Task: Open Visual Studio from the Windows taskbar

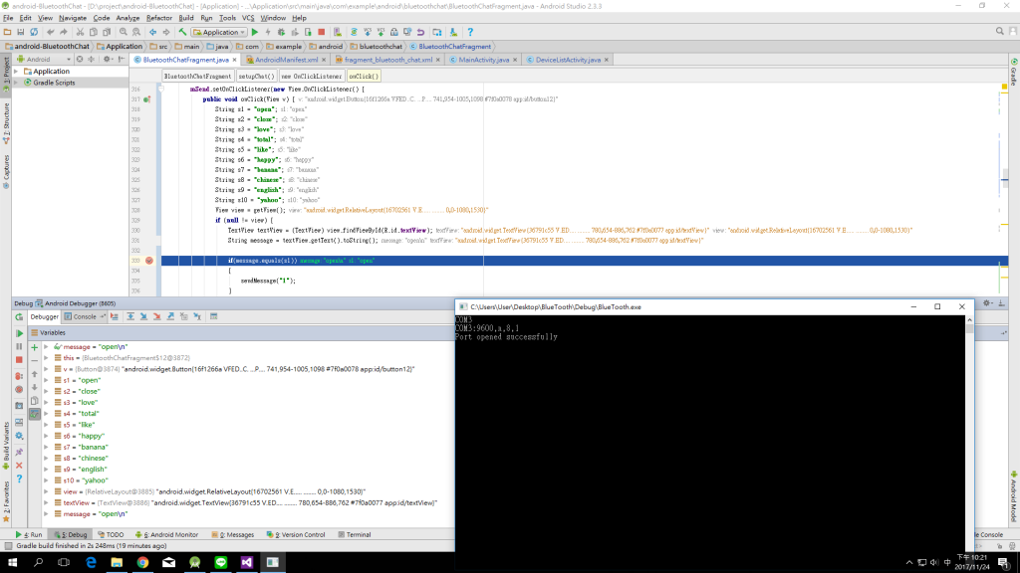Action: point(247,562)
